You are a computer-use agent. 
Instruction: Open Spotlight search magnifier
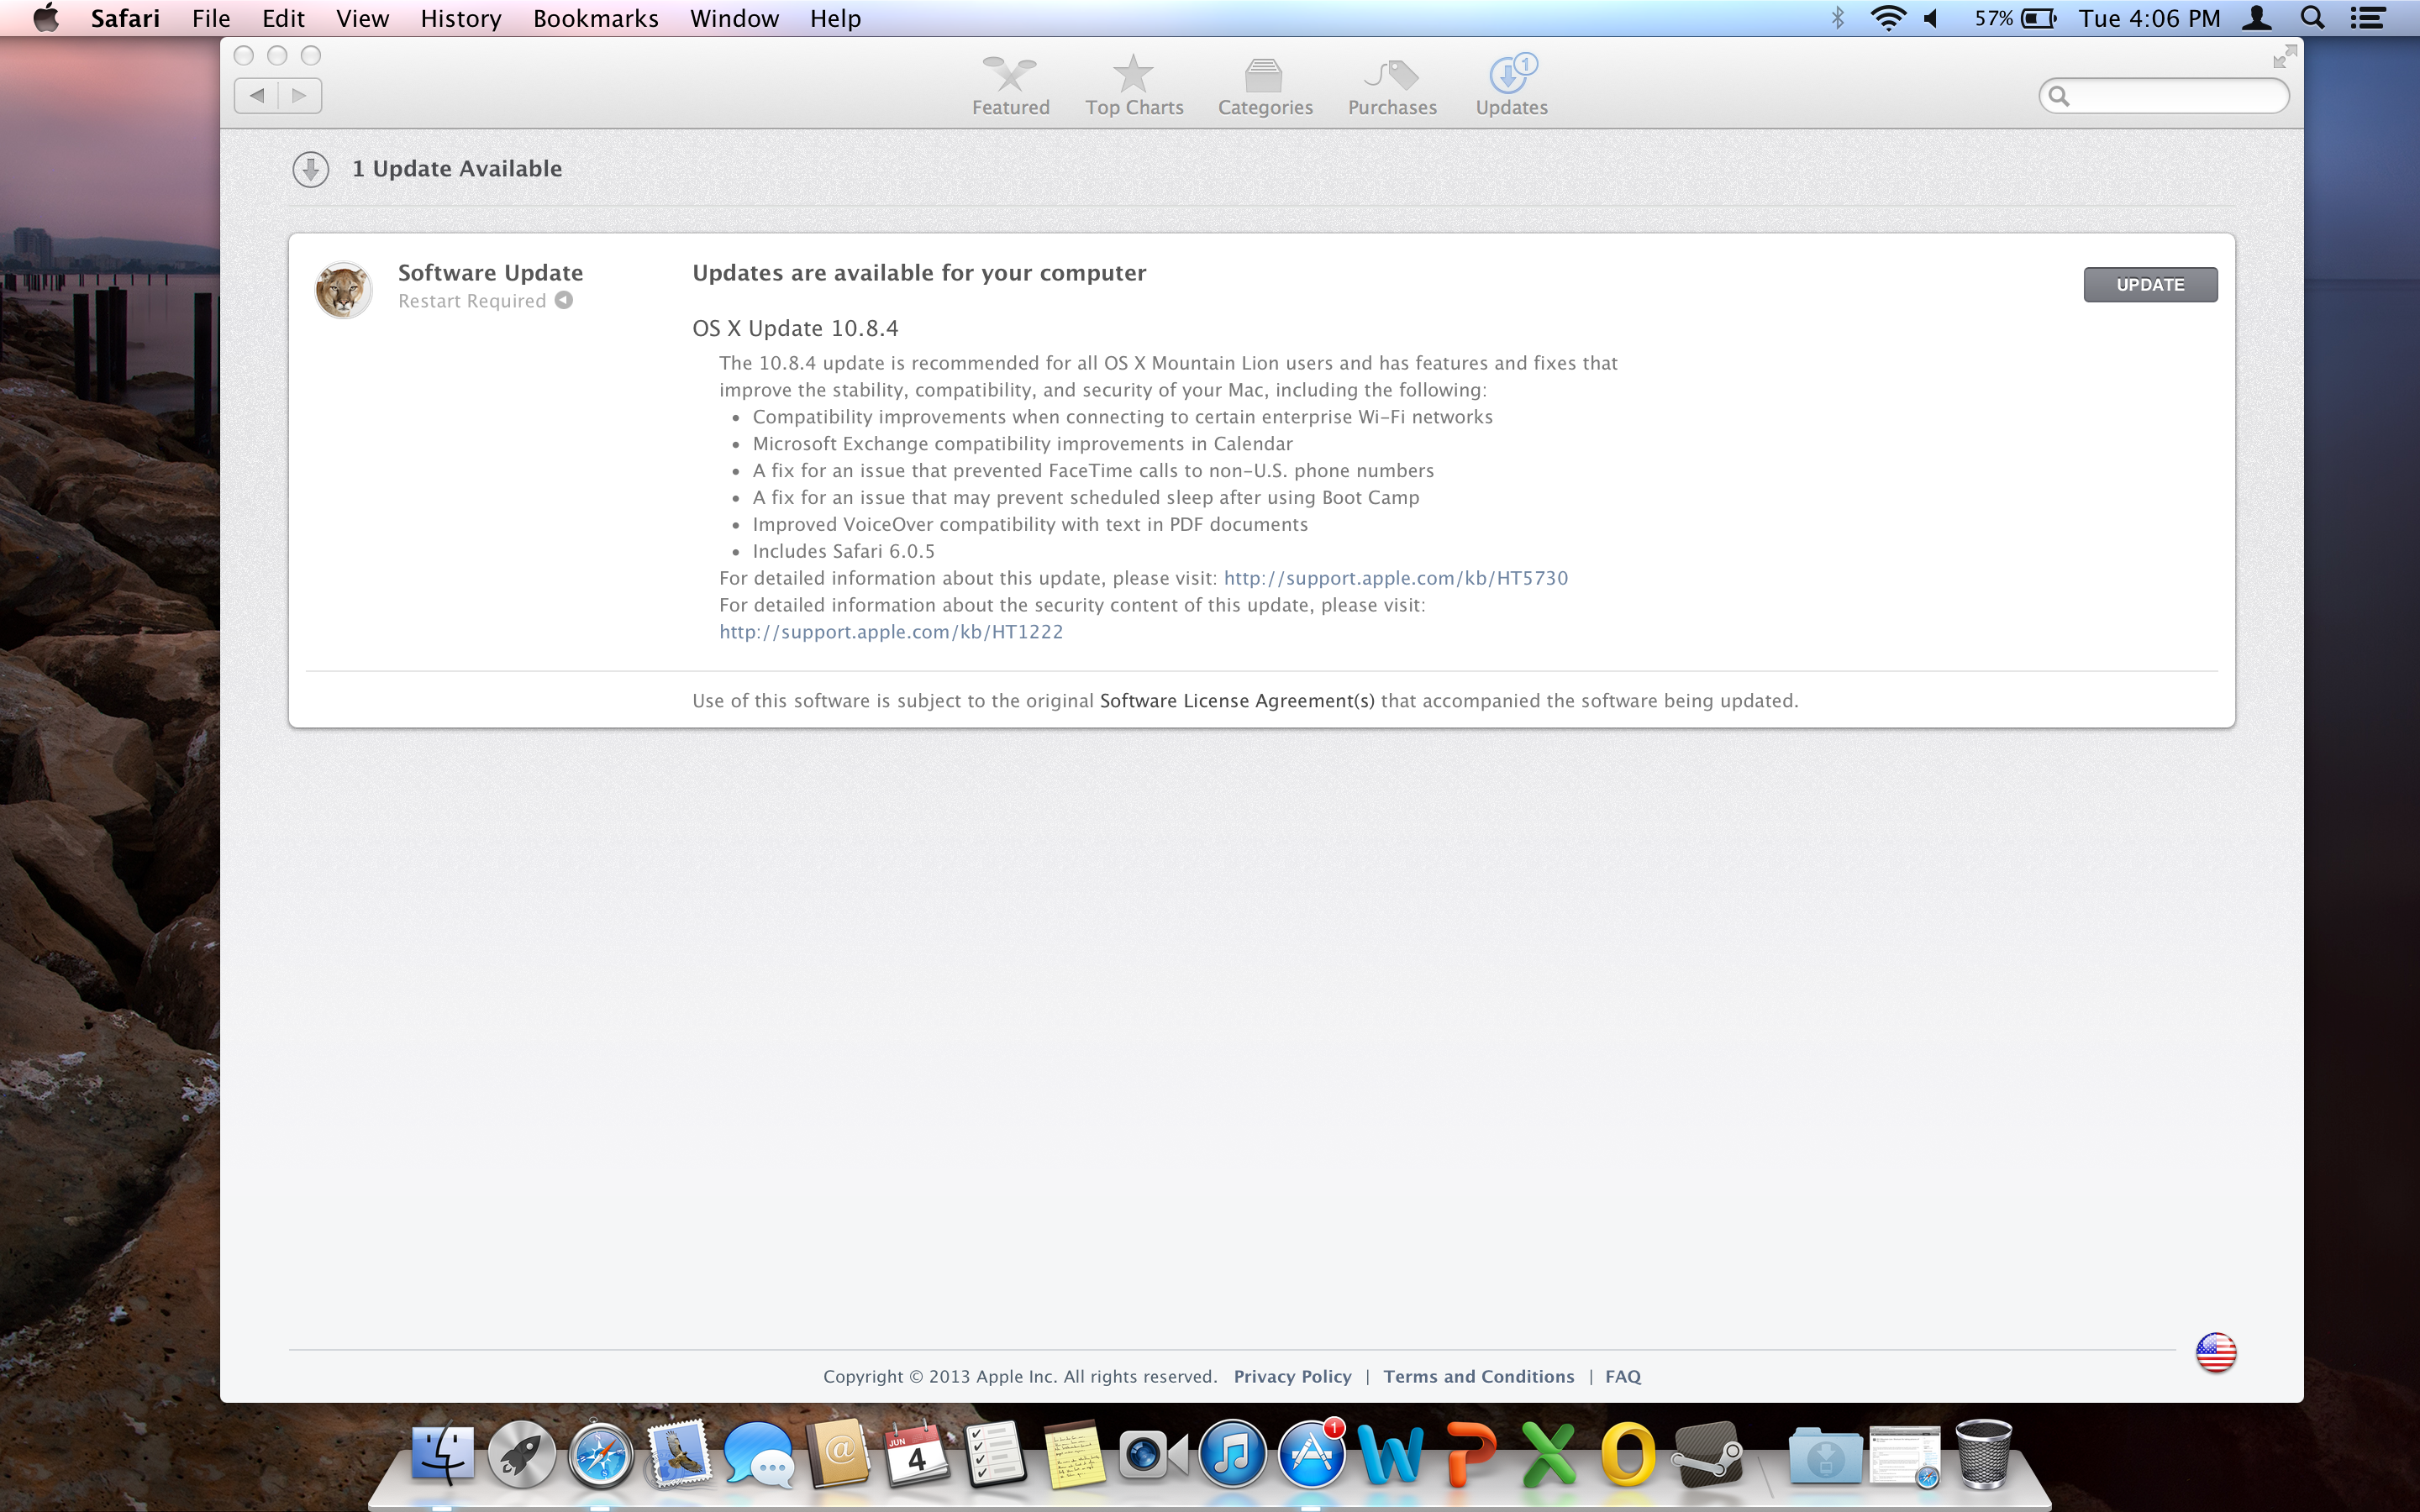click(x=2312, y=18)
